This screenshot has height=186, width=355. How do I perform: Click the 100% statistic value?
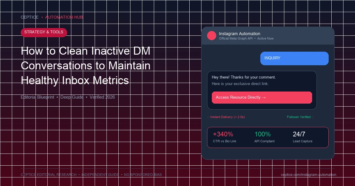tap(262, 134)
